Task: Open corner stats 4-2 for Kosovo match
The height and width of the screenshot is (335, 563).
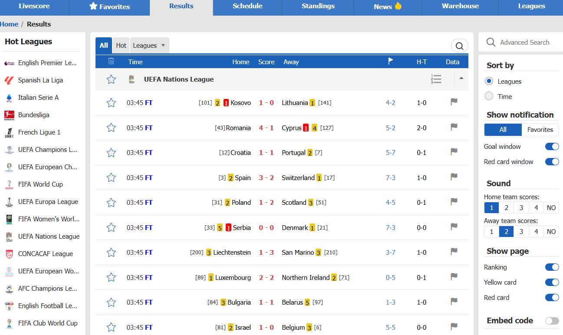Action: [391, 103]
